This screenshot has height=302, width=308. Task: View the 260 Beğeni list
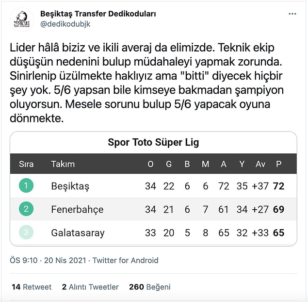coord(150,287)
